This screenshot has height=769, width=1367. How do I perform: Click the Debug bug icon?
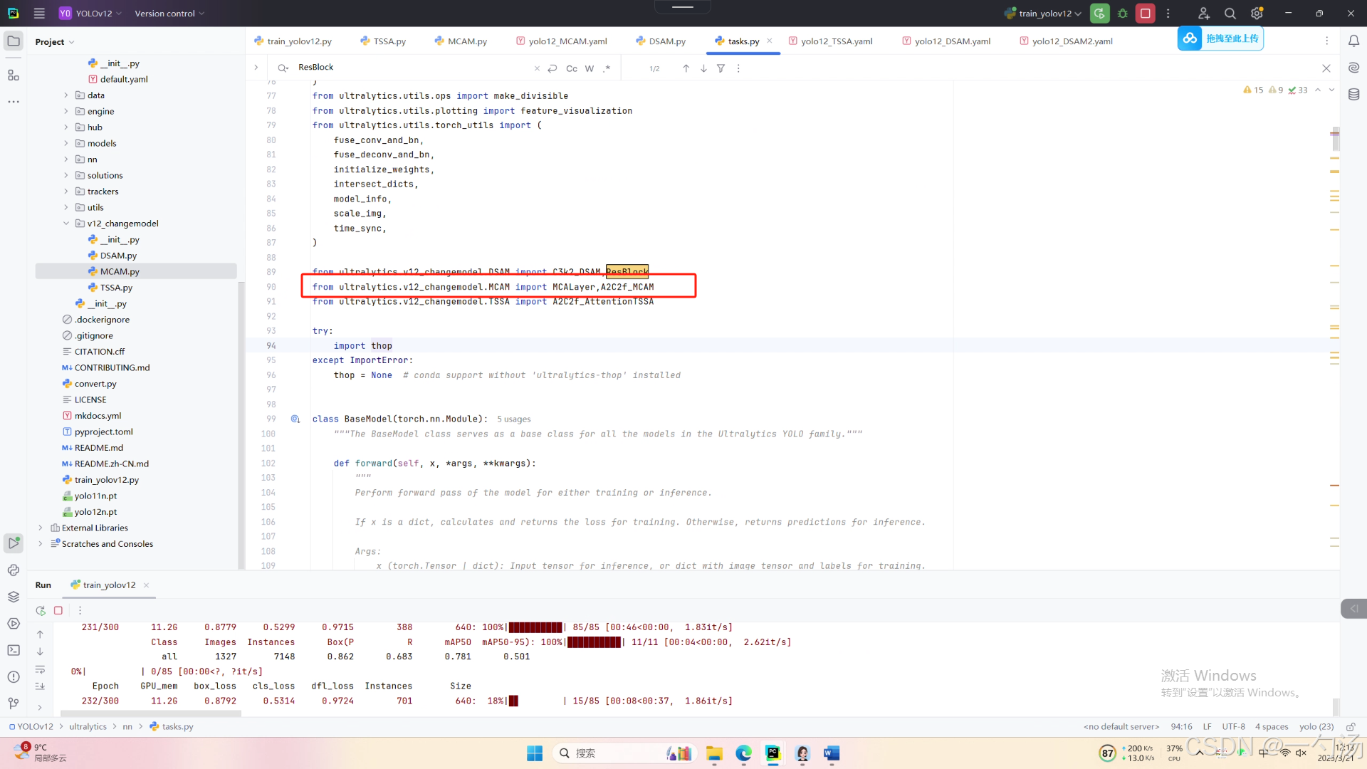click(1123, 14)
